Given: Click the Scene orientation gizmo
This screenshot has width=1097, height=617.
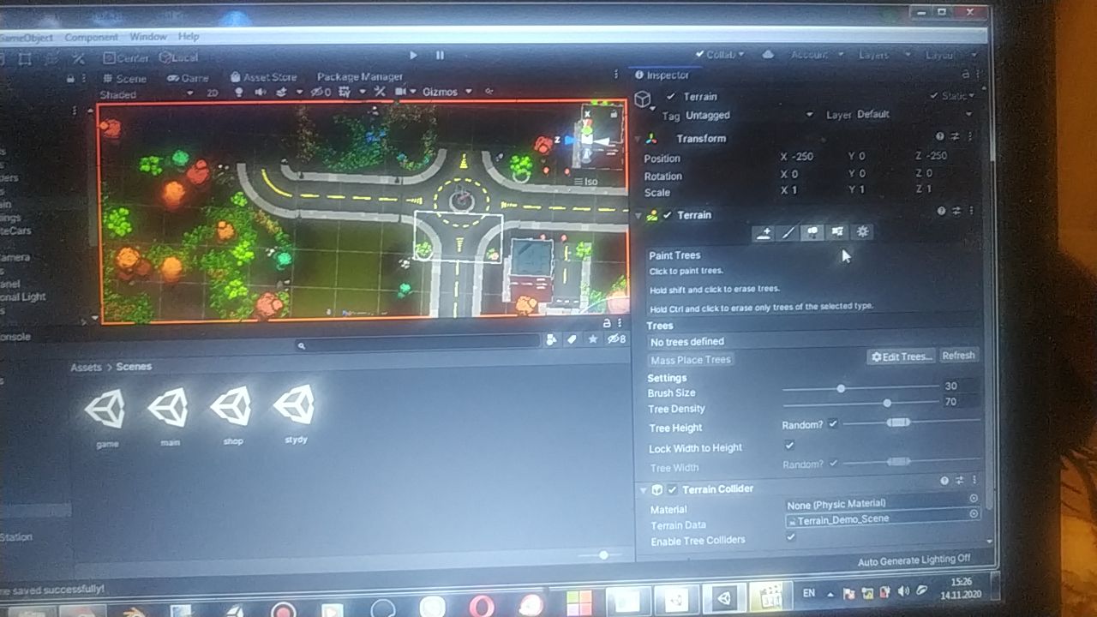Looking at the screenshot, I should [x=588, y=137].
